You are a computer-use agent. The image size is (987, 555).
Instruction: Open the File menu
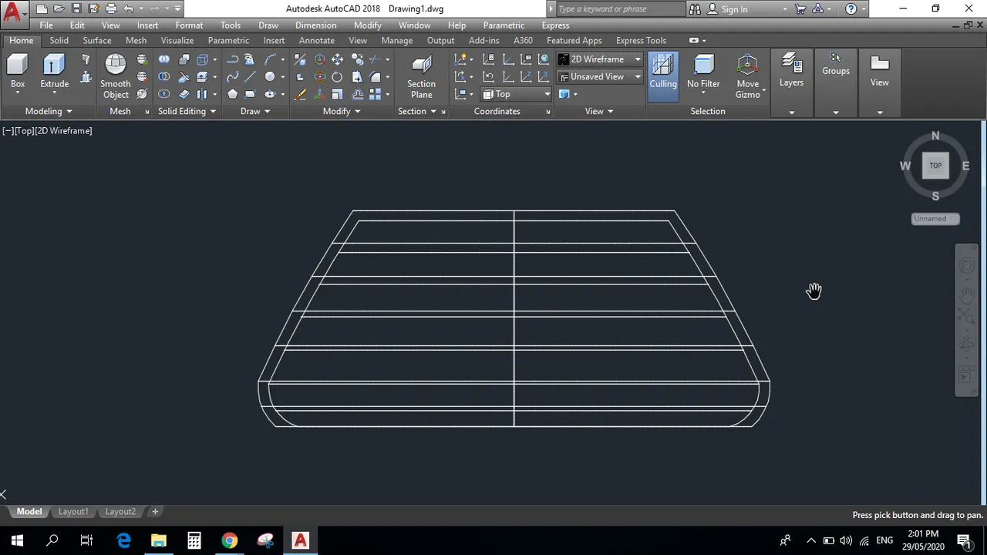coord(46,25)
